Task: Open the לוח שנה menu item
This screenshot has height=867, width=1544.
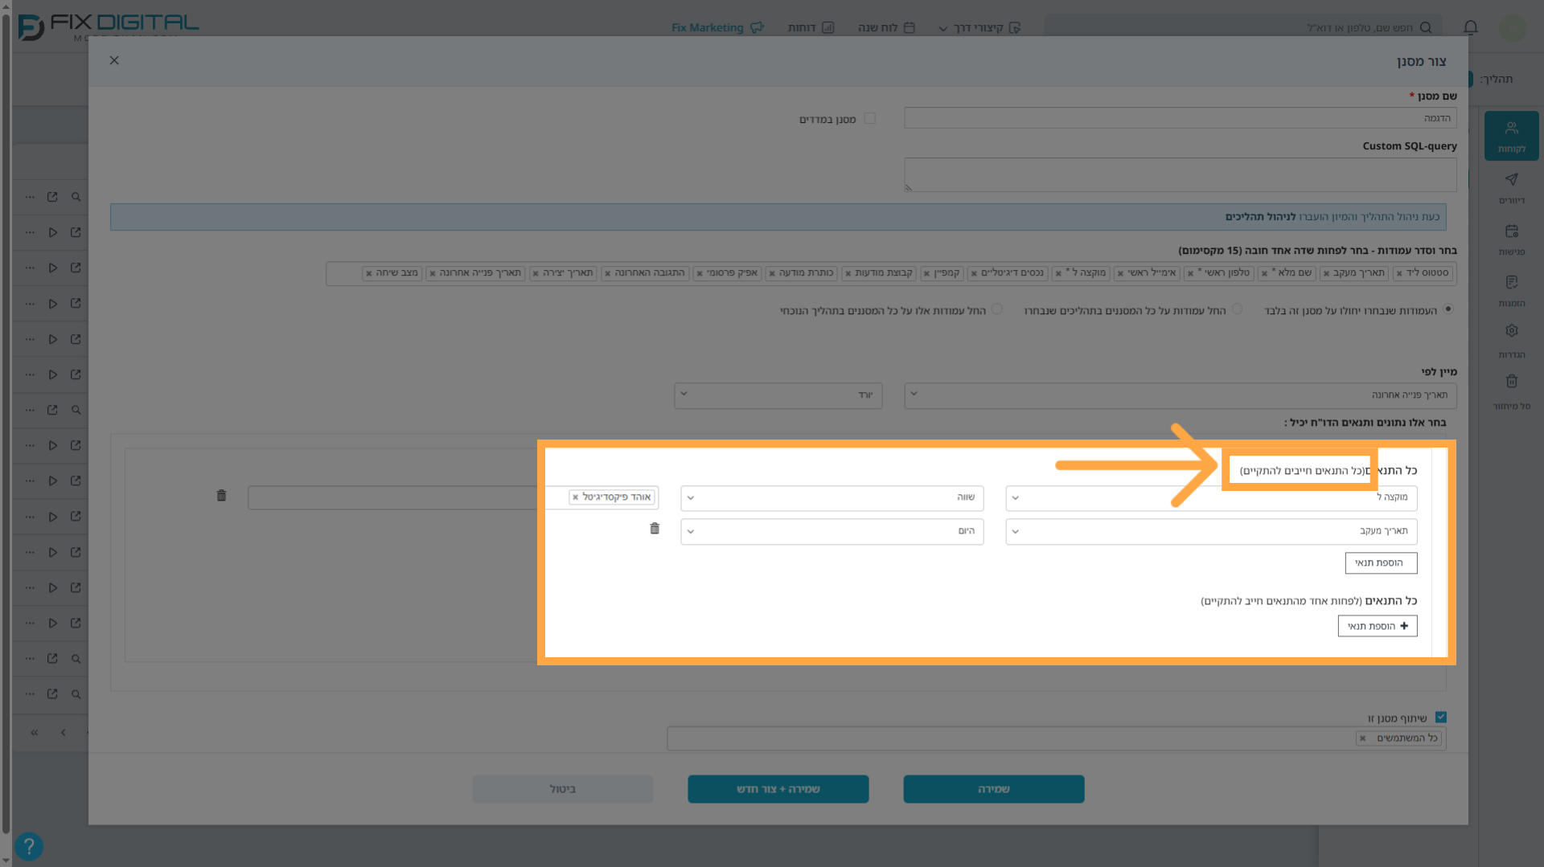Action: tap(886, 27)
